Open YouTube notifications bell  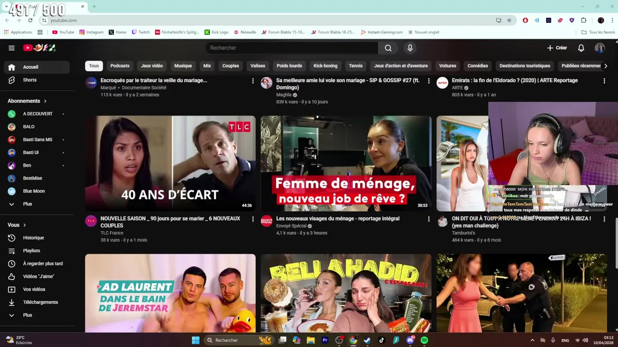pos(581,48)
